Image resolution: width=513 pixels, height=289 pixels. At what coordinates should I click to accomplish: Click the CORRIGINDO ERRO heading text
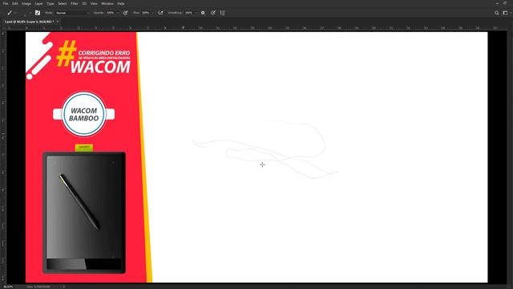[104, 53]
